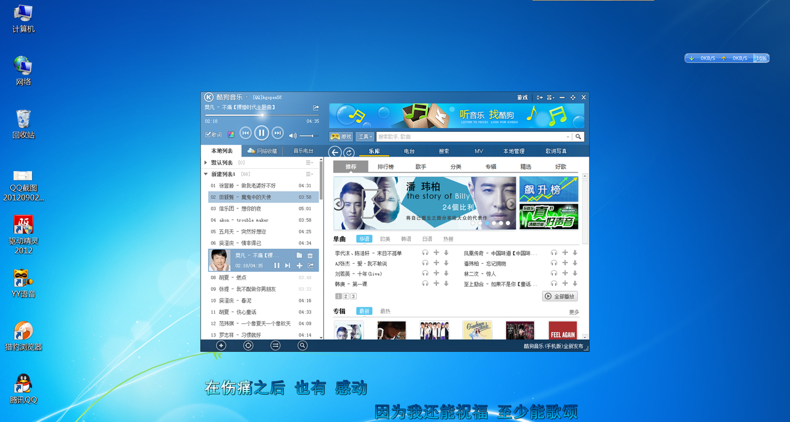
Task: Open the 新建列表1 list menu dropdown
Action: tap(309, 174)
